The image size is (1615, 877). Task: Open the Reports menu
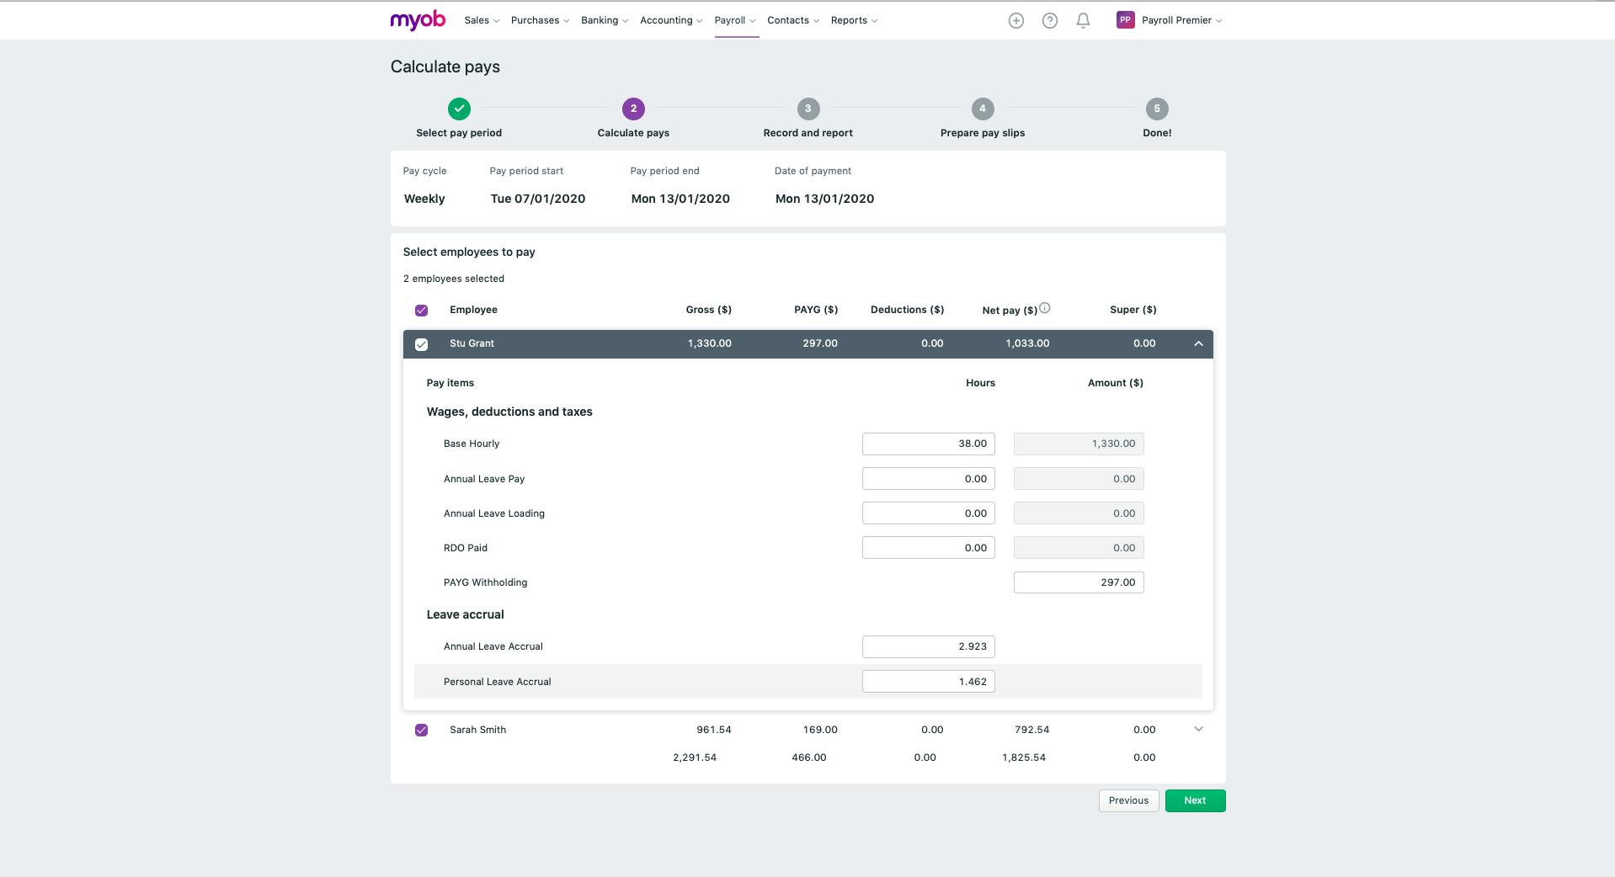(852, 19)
